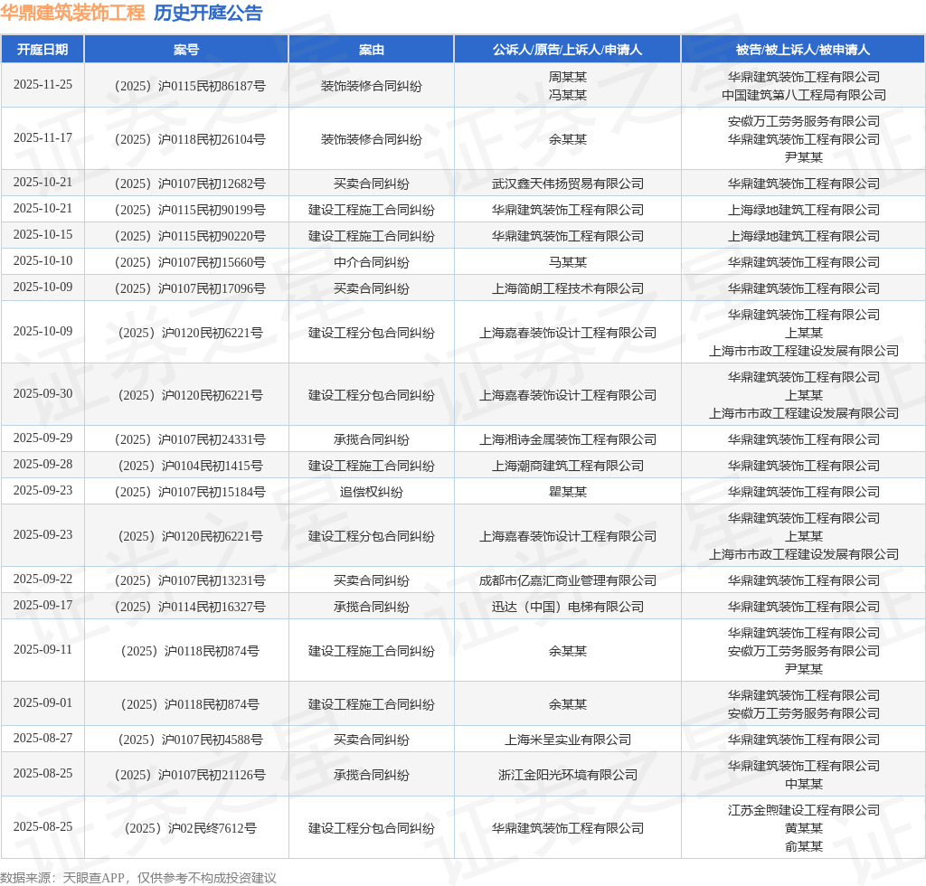
Task: Select plaintiff 浙江金阳光环境有限公司
Action: point(568,775)
